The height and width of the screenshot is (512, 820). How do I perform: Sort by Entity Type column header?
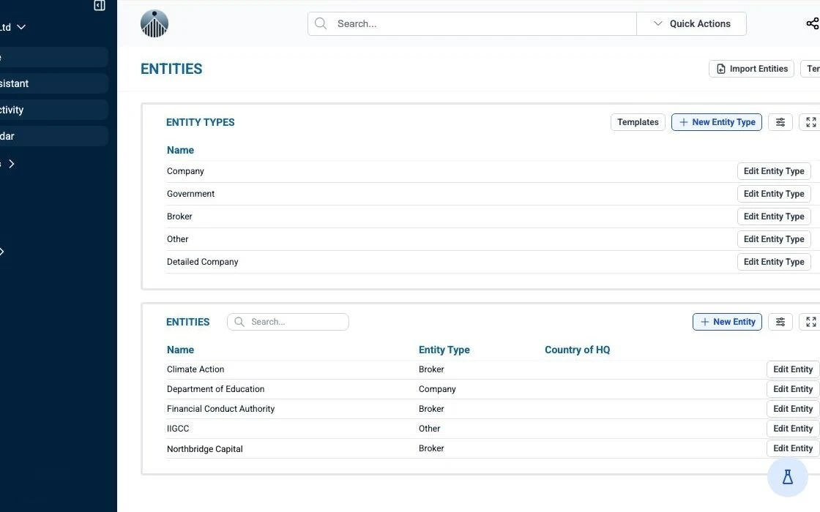click(x=444, y=350)
